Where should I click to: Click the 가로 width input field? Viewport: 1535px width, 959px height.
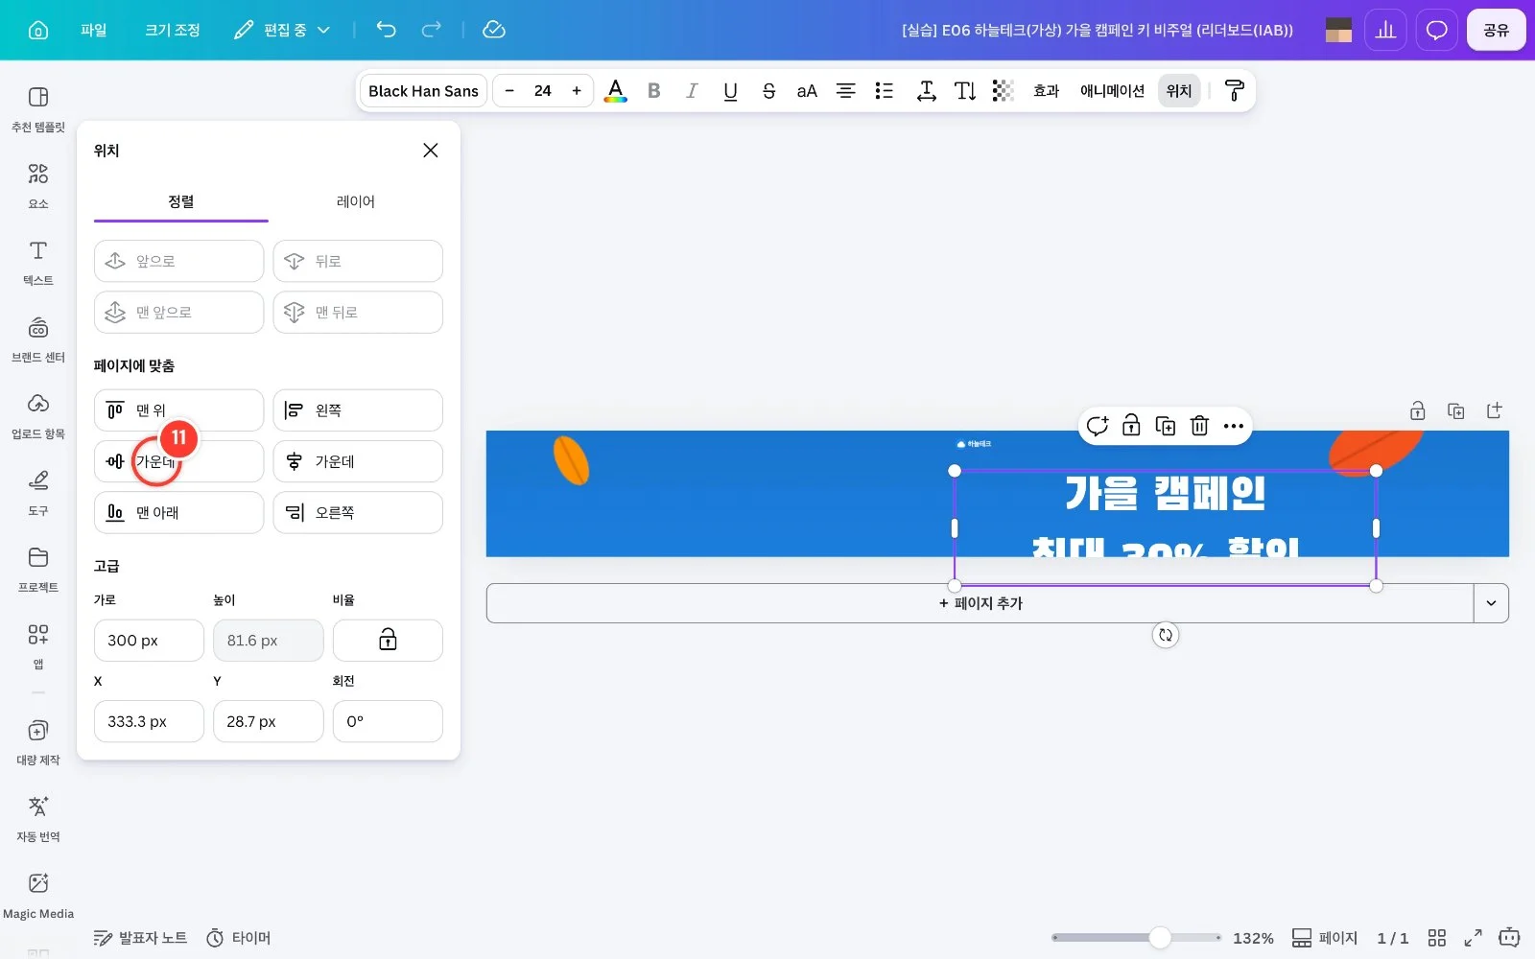click(x=149, y=640)
